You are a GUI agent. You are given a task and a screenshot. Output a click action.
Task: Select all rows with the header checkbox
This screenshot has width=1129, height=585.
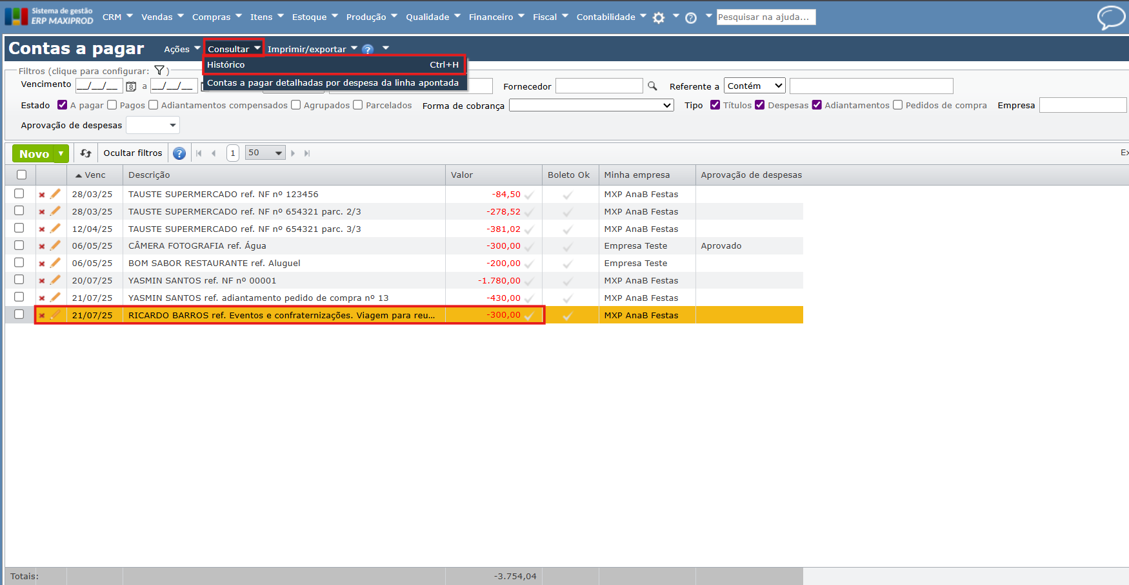click(x=22, y=175)
